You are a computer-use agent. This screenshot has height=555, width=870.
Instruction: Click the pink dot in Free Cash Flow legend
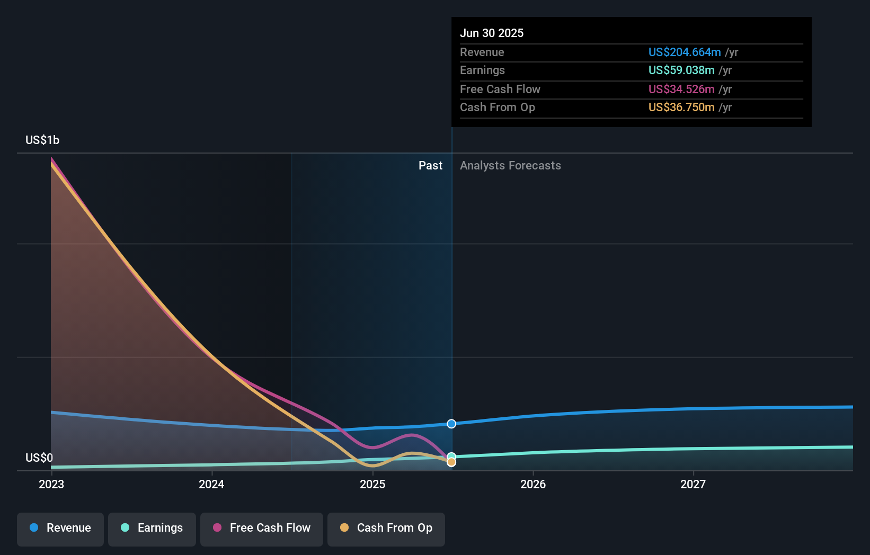pos(217,527)
